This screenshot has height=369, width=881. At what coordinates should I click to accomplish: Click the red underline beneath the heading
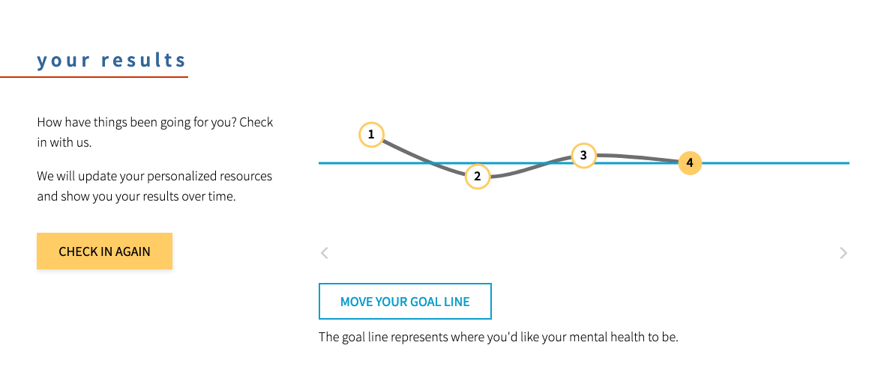94,77
